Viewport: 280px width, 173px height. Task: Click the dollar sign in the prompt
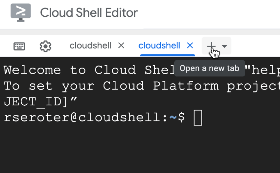pos(181,118)
